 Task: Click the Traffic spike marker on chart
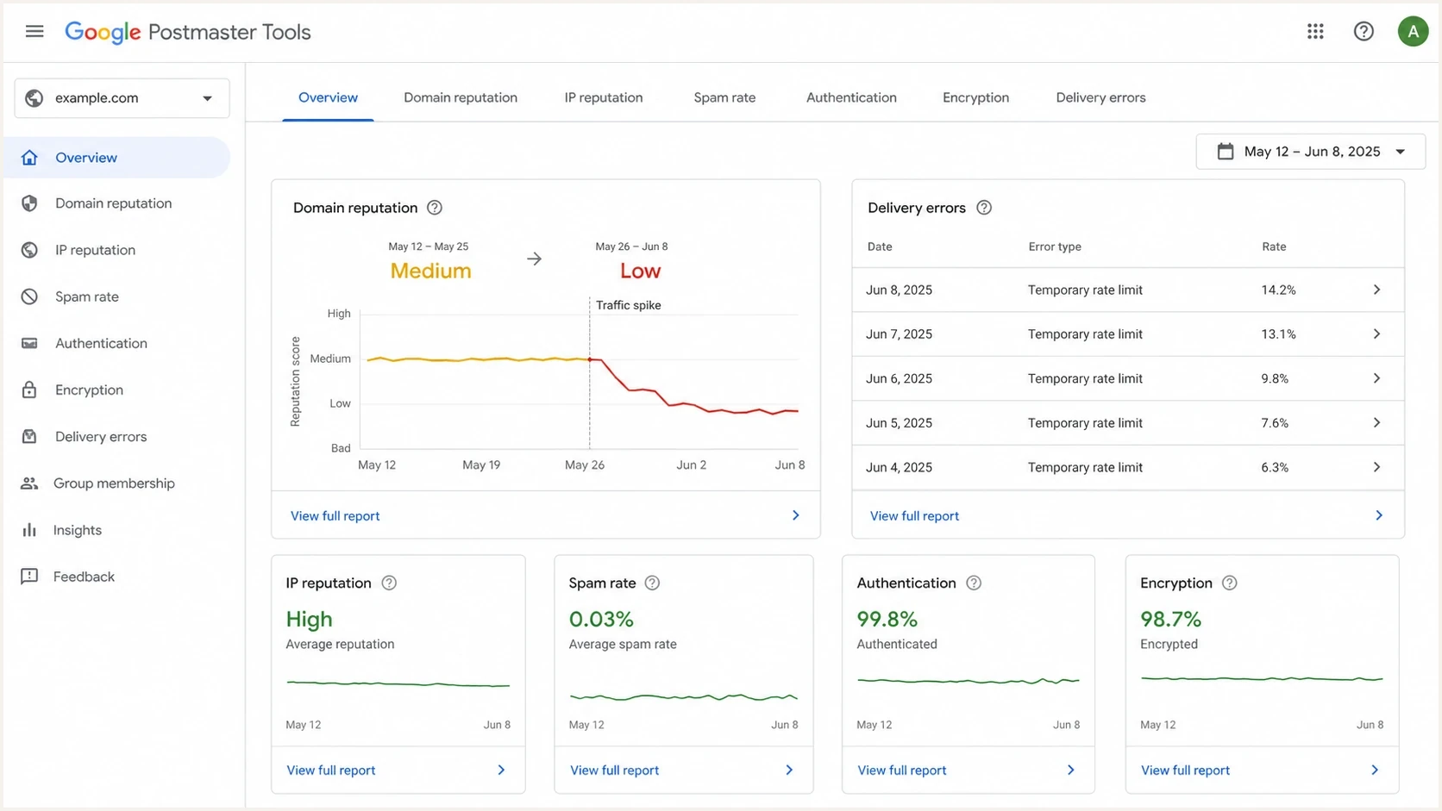(590, 359)
